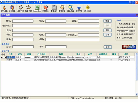Focus 姓名 field in 单项查询 section

click(23, 47)
